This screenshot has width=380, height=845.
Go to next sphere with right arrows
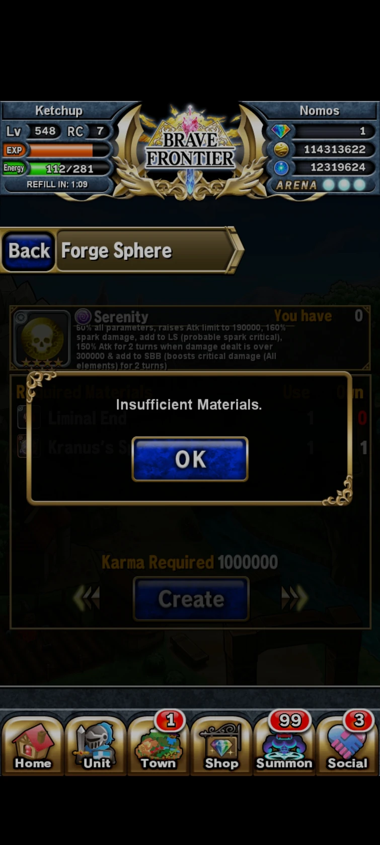pos(294,598)
